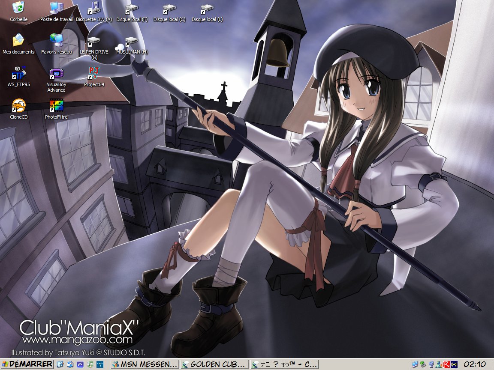Launch the purple quick launch icon
Viewport: 494px width, 370px height.
pos(80,364)
